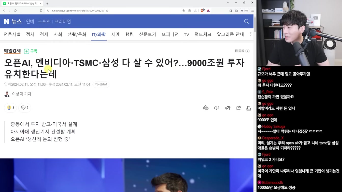Close the Naver news browser tab

pos(41,4)
